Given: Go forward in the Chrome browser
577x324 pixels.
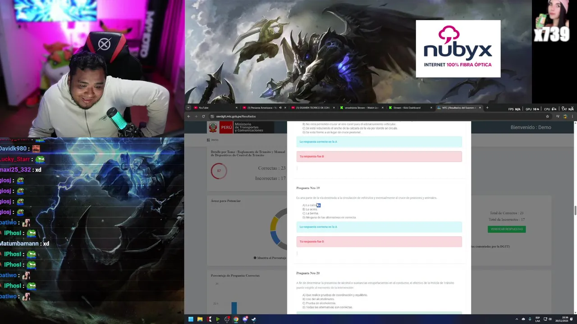Looking at the screenshot, I should click(196, 116).
